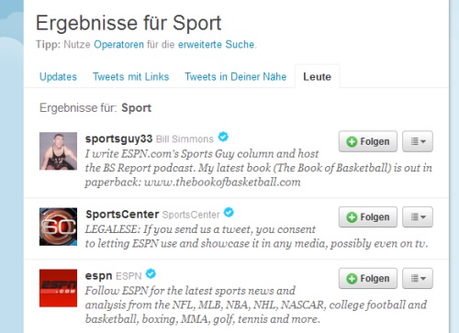The width and height of the screenshot is (459, 333).
Task: Follow espn with the Folgen button
Action: (368, 278)
